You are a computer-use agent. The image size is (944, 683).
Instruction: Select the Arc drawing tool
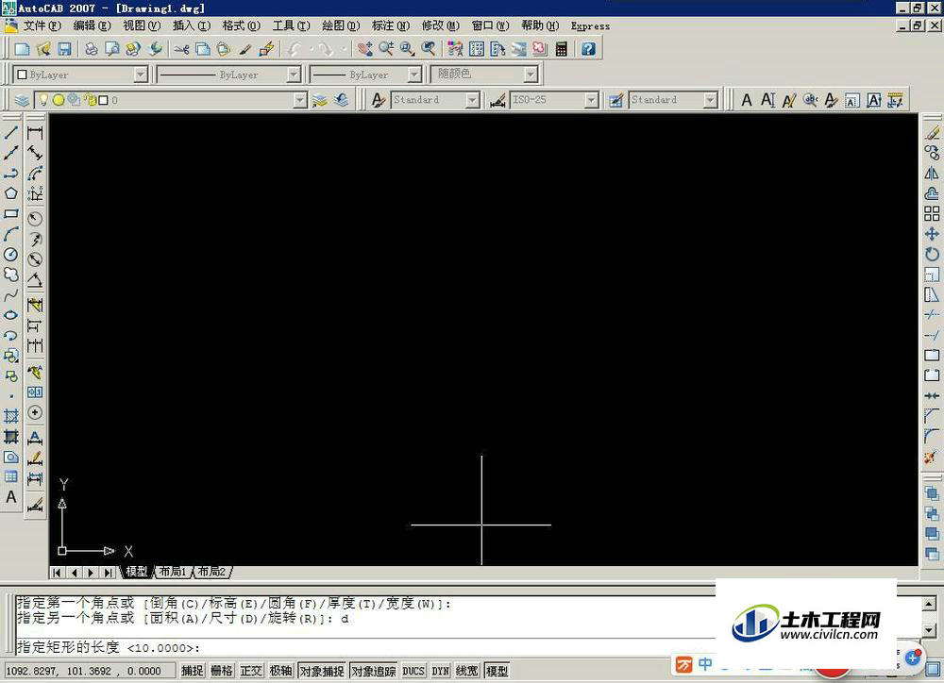[x=10, y=234]
